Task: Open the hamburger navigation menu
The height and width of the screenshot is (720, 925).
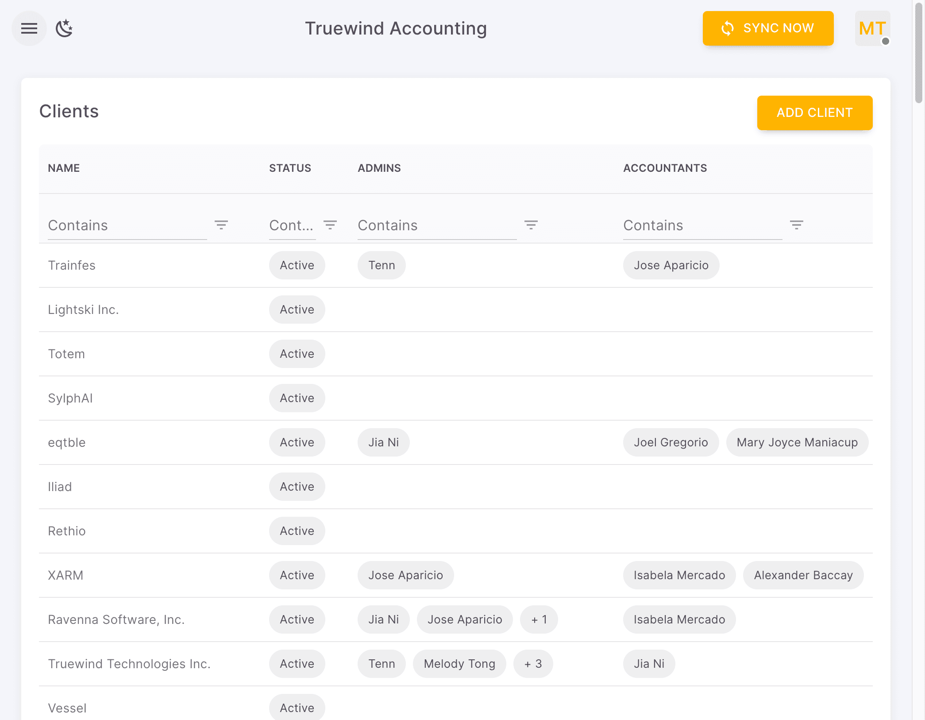Action: pyautogui.click(x=29, y=28)
